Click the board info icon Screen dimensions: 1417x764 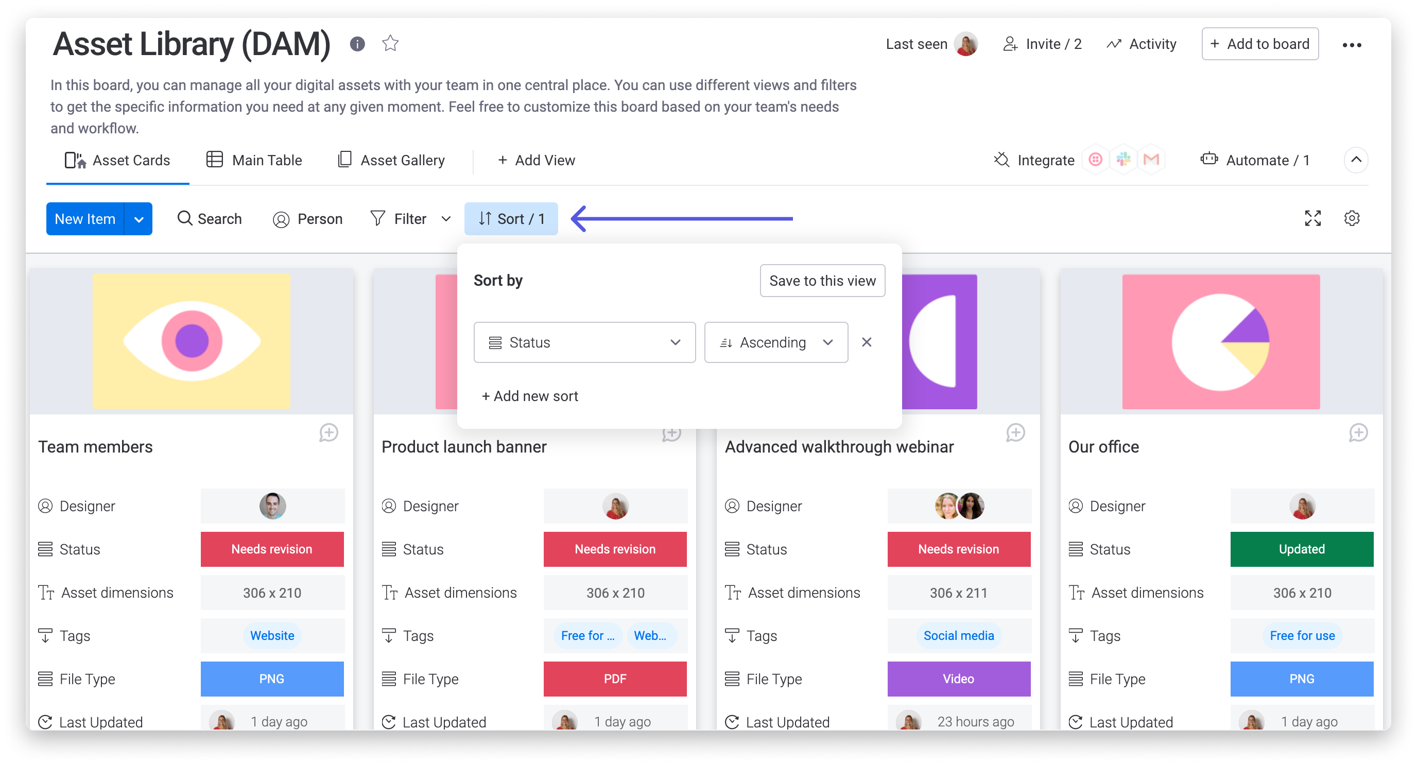(357, 44)
